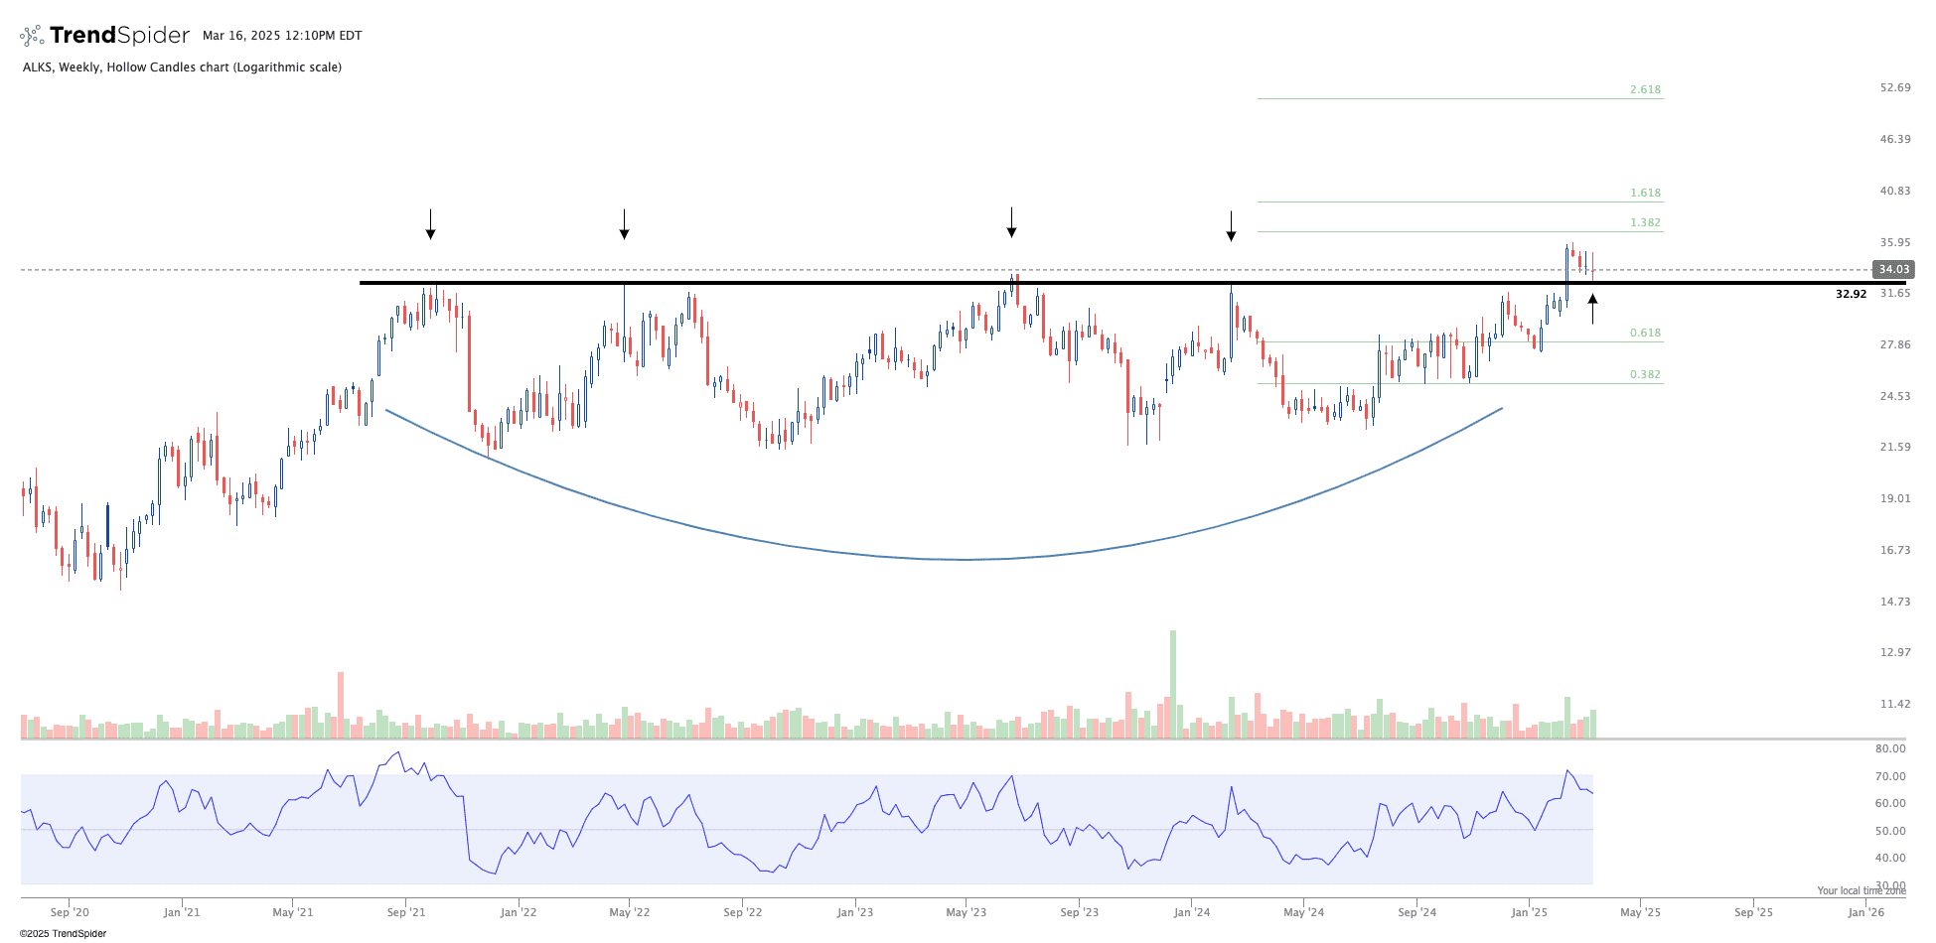Viewport: 1936px width, 943px height.
Task: Select the 1.618 Fibonacci level label
Action: 1645,193
